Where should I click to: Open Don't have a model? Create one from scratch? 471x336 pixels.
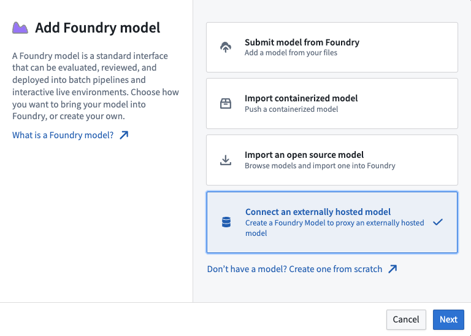tap(294, 269)
